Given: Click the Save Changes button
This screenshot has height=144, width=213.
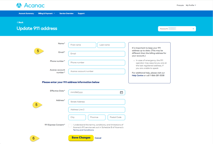Looking at the screenshot, I should [x=81, y=138].
